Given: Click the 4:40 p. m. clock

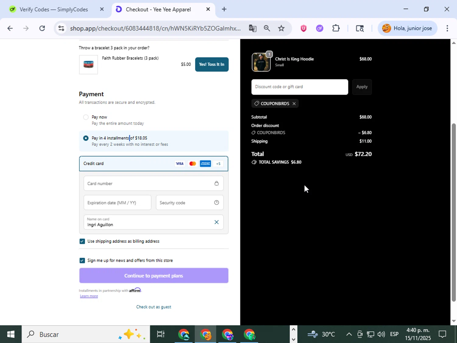Looking at the screenshot, I should tap(418, 330).
